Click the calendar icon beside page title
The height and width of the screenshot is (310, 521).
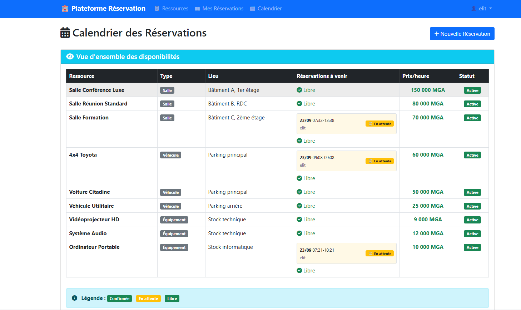point(65,33)
